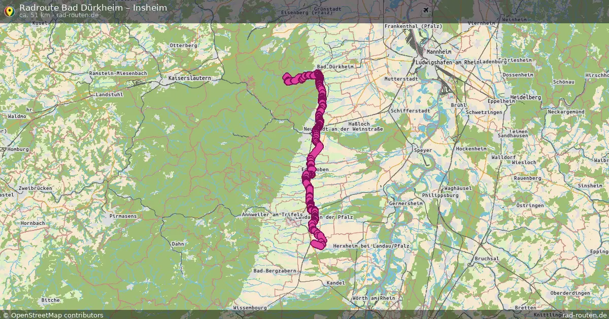Click the Otterberg town label
This screenshot has width=609, height=319.
[x=183, y=45]
